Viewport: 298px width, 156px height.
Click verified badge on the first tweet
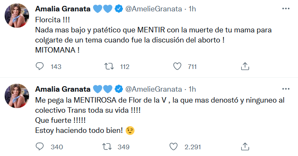click(119, 9)
